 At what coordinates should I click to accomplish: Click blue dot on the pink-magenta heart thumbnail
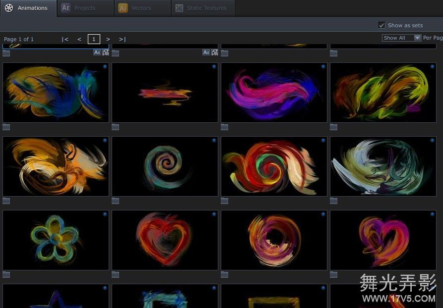point(432,214)
